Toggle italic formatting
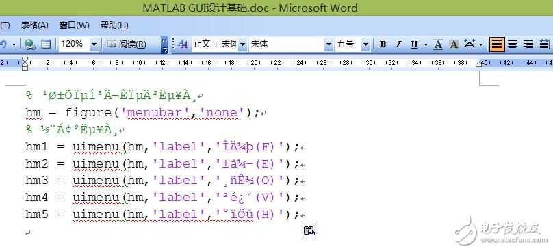The height and width of the screenshot is (251, 553). pos(398,44)
